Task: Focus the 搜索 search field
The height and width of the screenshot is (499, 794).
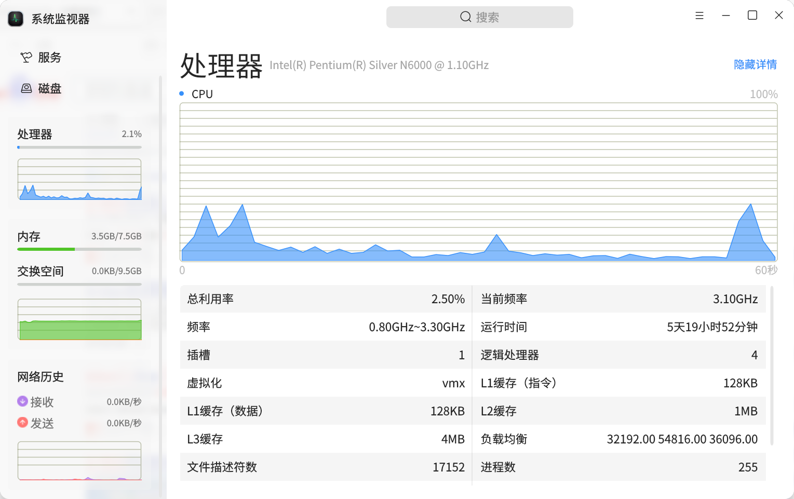Action: pyautogui.click(x=479, y=17)
